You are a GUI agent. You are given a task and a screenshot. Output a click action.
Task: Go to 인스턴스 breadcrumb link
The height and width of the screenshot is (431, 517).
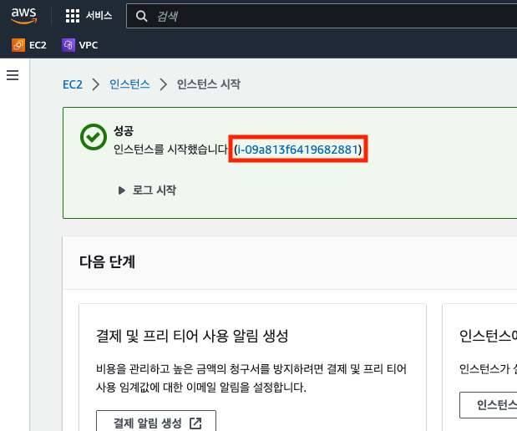129,84
